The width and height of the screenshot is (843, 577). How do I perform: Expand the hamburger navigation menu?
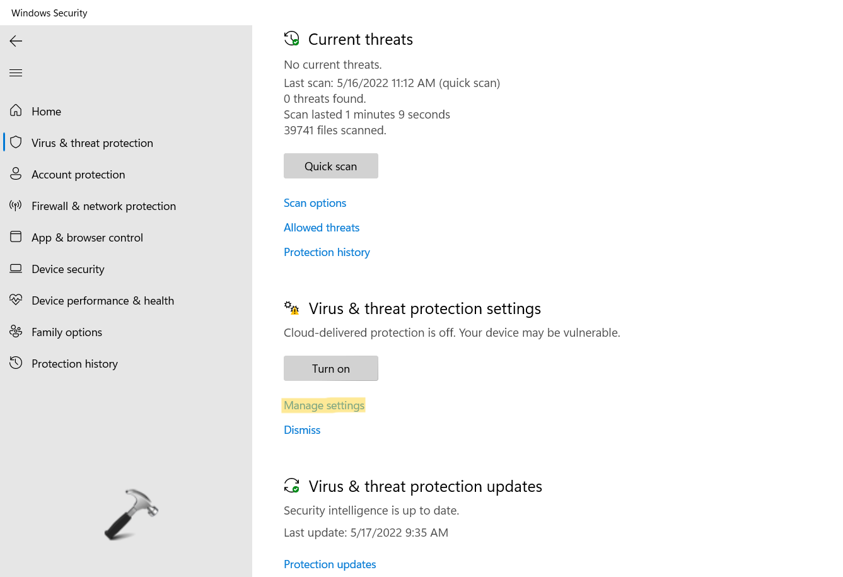point(16,73)
